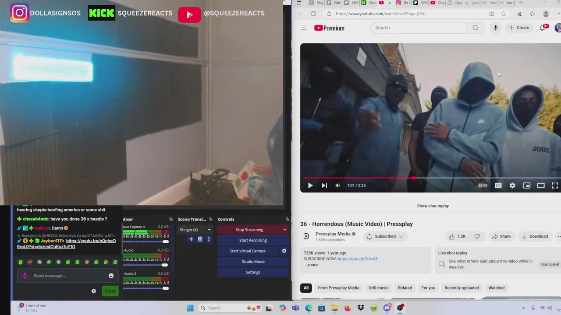Undock the OBS Controls panel
561x315 pixels.
click(287, 219)
